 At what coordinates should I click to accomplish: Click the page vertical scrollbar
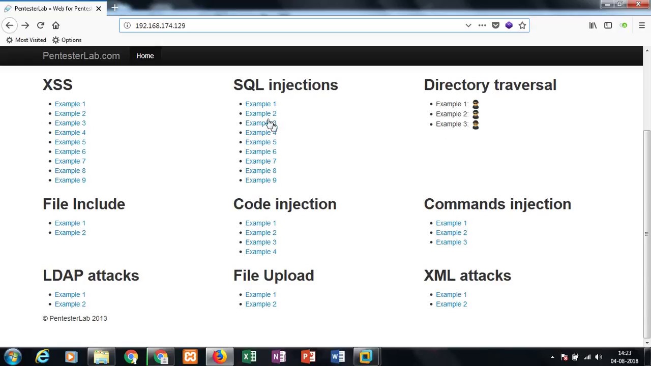647,234
